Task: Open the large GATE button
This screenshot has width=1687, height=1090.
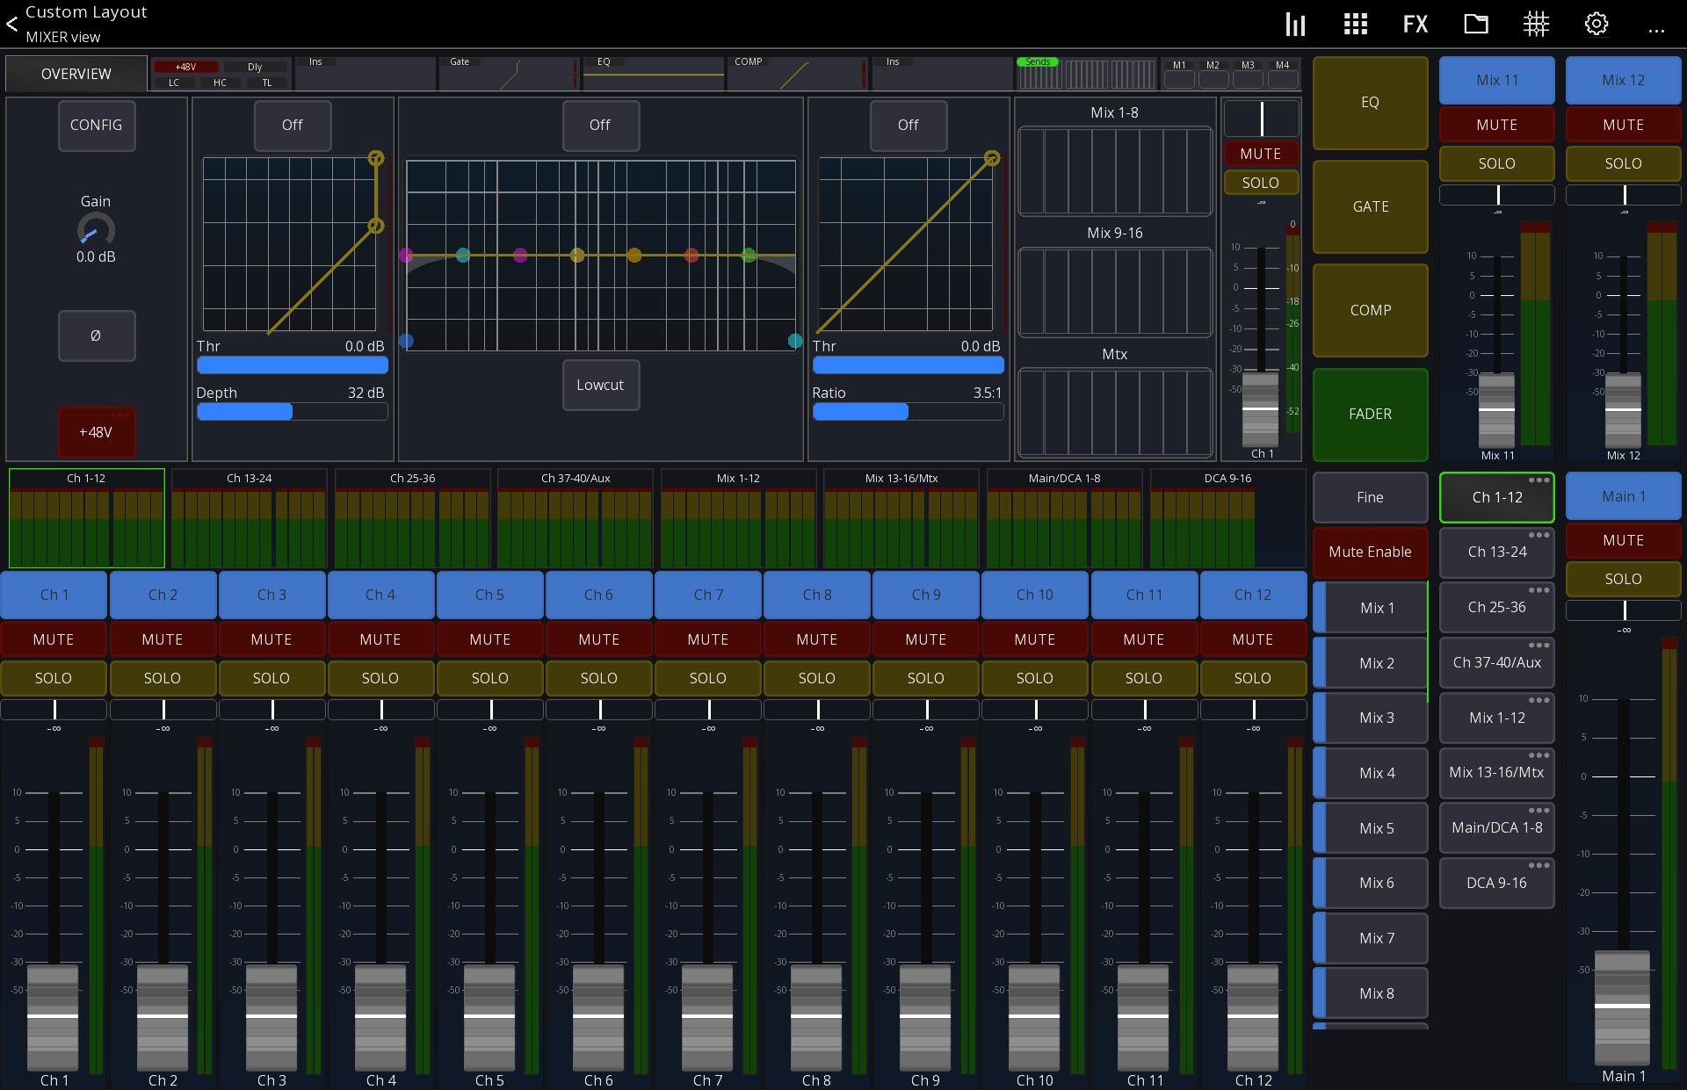Action: tap(1371, 206)
